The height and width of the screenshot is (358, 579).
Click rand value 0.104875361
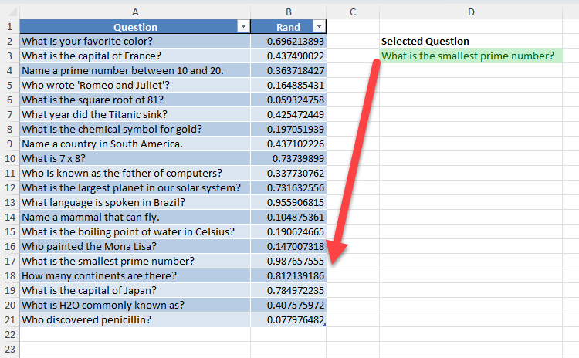click(x=289, y=217)
